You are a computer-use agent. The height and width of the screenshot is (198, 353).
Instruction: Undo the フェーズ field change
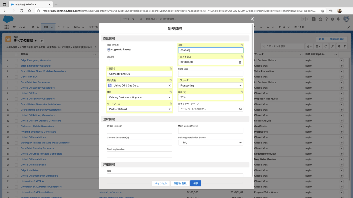[x=242, y=80]
